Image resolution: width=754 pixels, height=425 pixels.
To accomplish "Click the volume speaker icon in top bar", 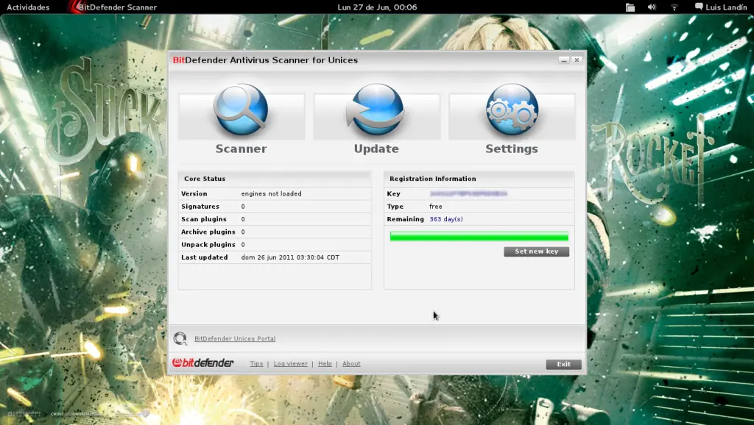I will [x=652, y=7].
